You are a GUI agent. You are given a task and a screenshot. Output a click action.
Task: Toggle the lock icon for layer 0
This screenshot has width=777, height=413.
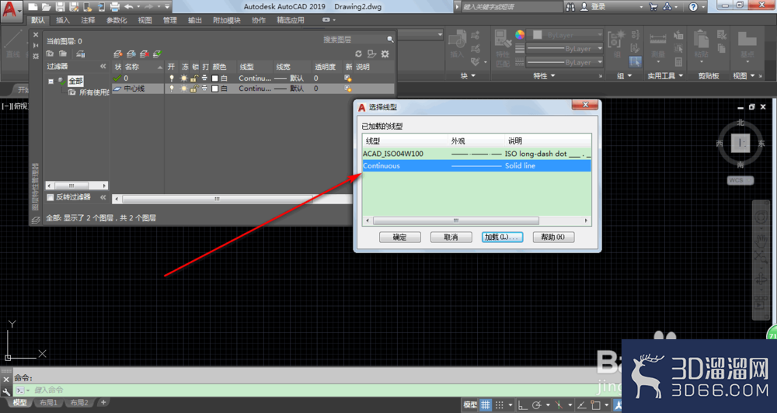click(x=194, y=78)
